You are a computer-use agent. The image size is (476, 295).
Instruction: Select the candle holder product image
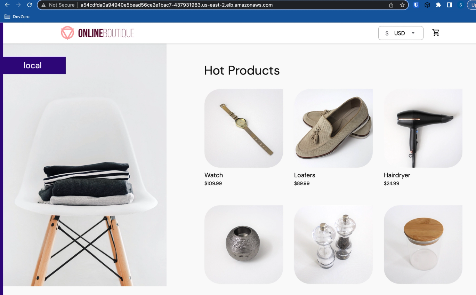click(x=244, y=245)
